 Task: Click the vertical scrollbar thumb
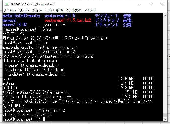pos(165,115)
